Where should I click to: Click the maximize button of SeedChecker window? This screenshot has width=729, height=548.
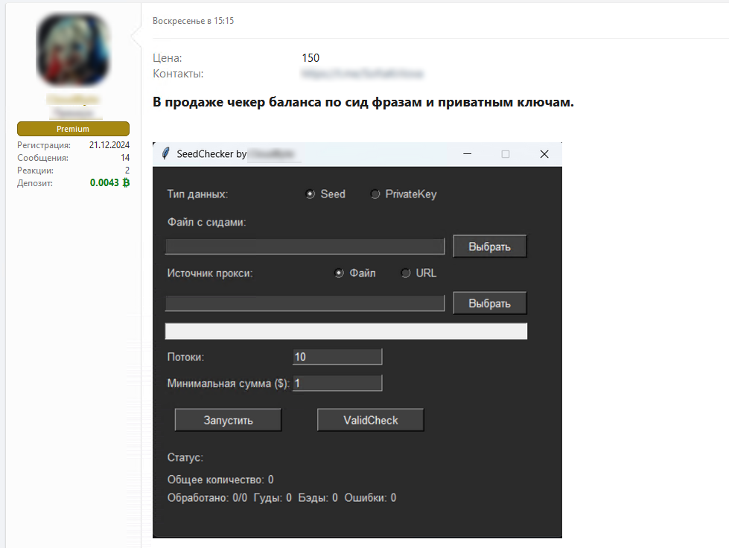(506, 154)
